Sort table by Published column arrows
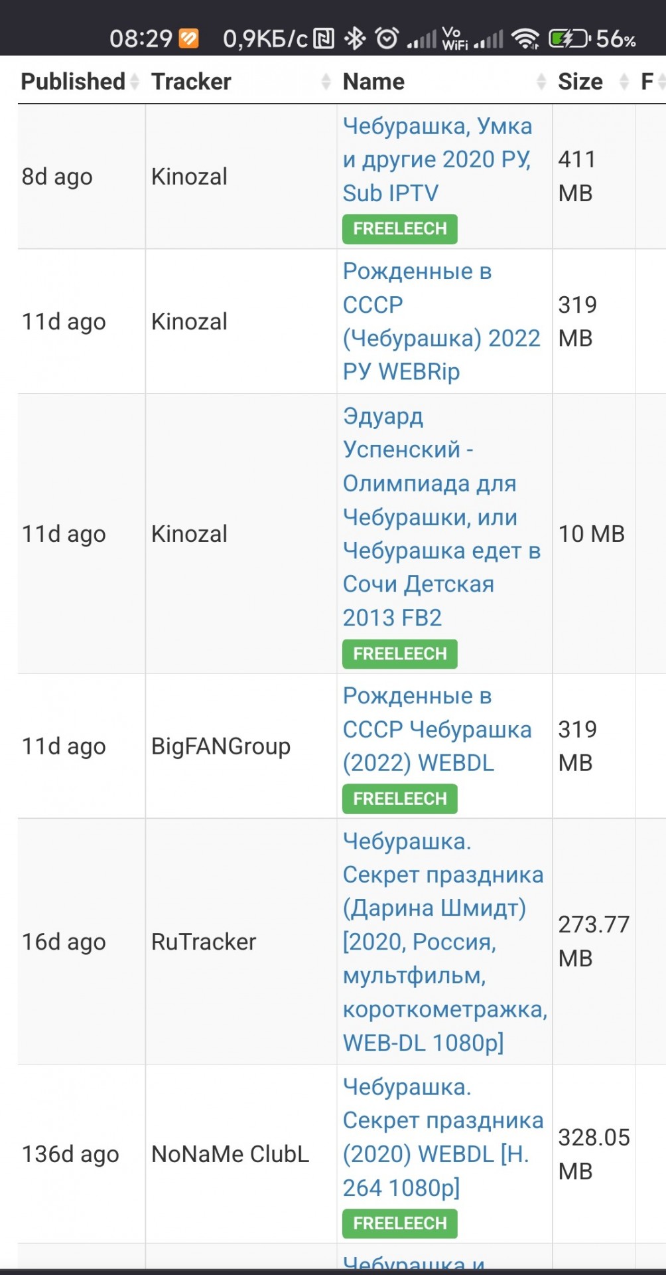Viewport: 666px width, 1275px height. click(135, 82)
